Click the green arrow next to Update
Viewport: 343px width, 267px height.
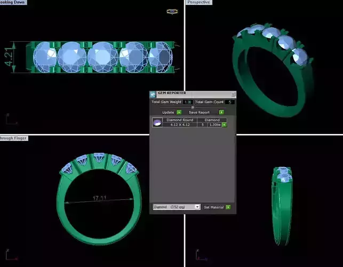(179, 112)
